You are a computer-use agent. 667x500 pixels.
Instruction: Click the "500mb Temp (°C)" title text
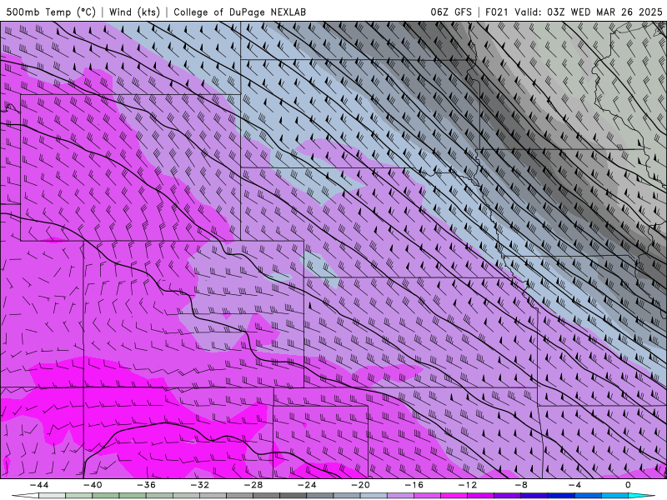coord(51,12)
